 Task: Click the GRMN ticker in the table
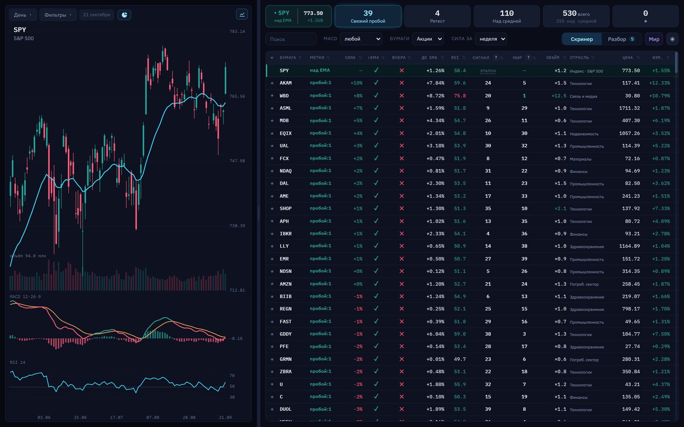[285, 359]
